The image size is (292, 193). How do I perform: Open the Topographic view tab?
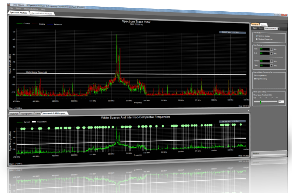tap(27, 114)
